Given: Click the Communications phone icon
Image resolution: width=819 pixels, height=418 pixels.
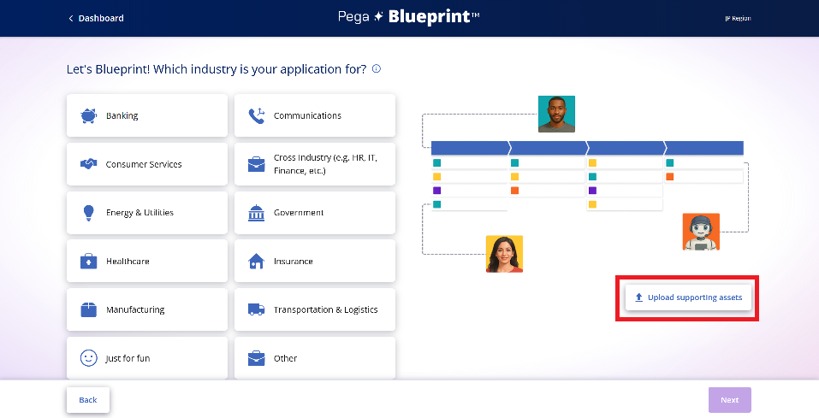Looking at the screenshot, I should tap(257, 115).
